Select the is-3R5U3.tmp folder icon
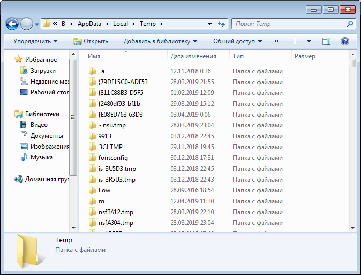 92,179
